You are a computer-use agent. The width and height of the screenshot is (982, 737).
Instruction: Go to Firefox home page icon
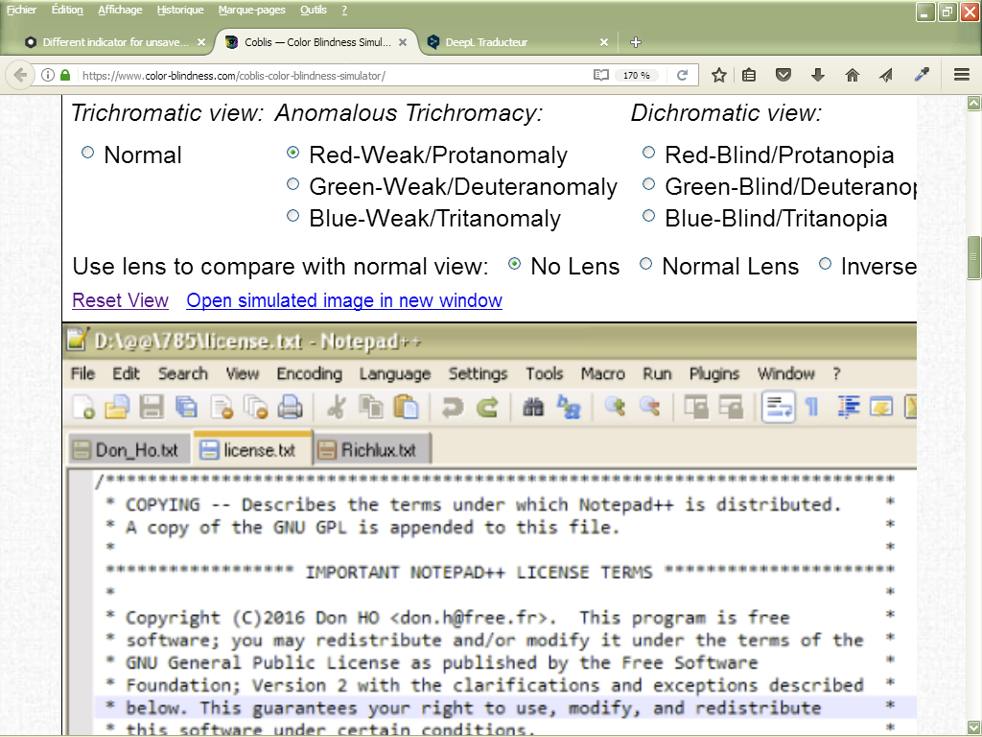point(852,75)
